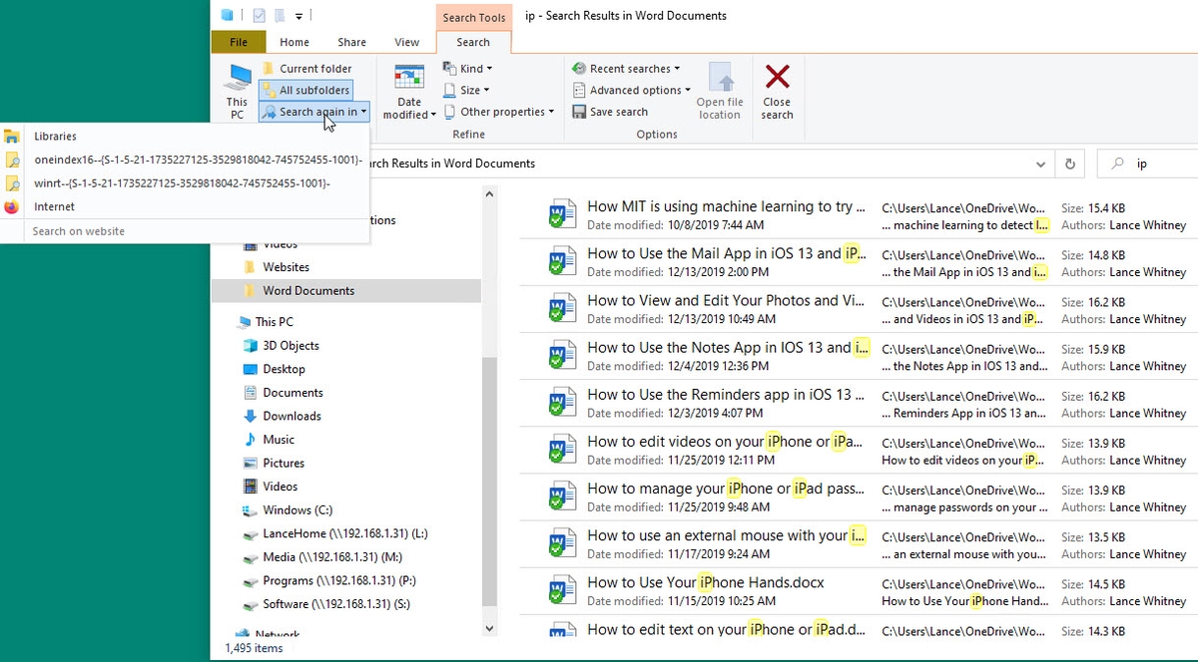The height and width of the screenshot is (662, 1198).
Task: Open the File menu
Action: (x=239, y=42)
